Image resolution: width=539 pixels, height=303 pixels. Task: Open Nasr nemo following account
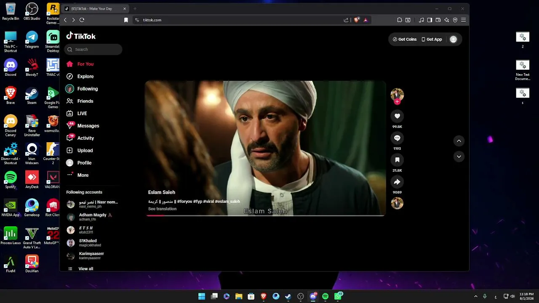pyautogui.click(x=92, y=204)
